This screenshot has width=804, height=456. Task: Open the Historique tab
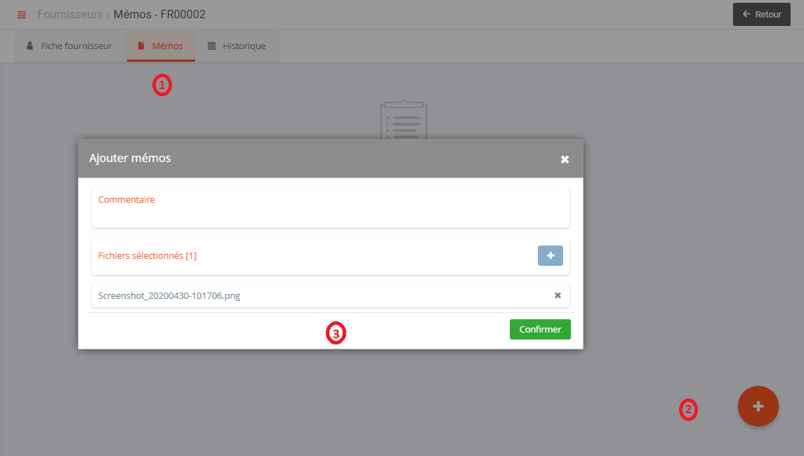(237, 46)
